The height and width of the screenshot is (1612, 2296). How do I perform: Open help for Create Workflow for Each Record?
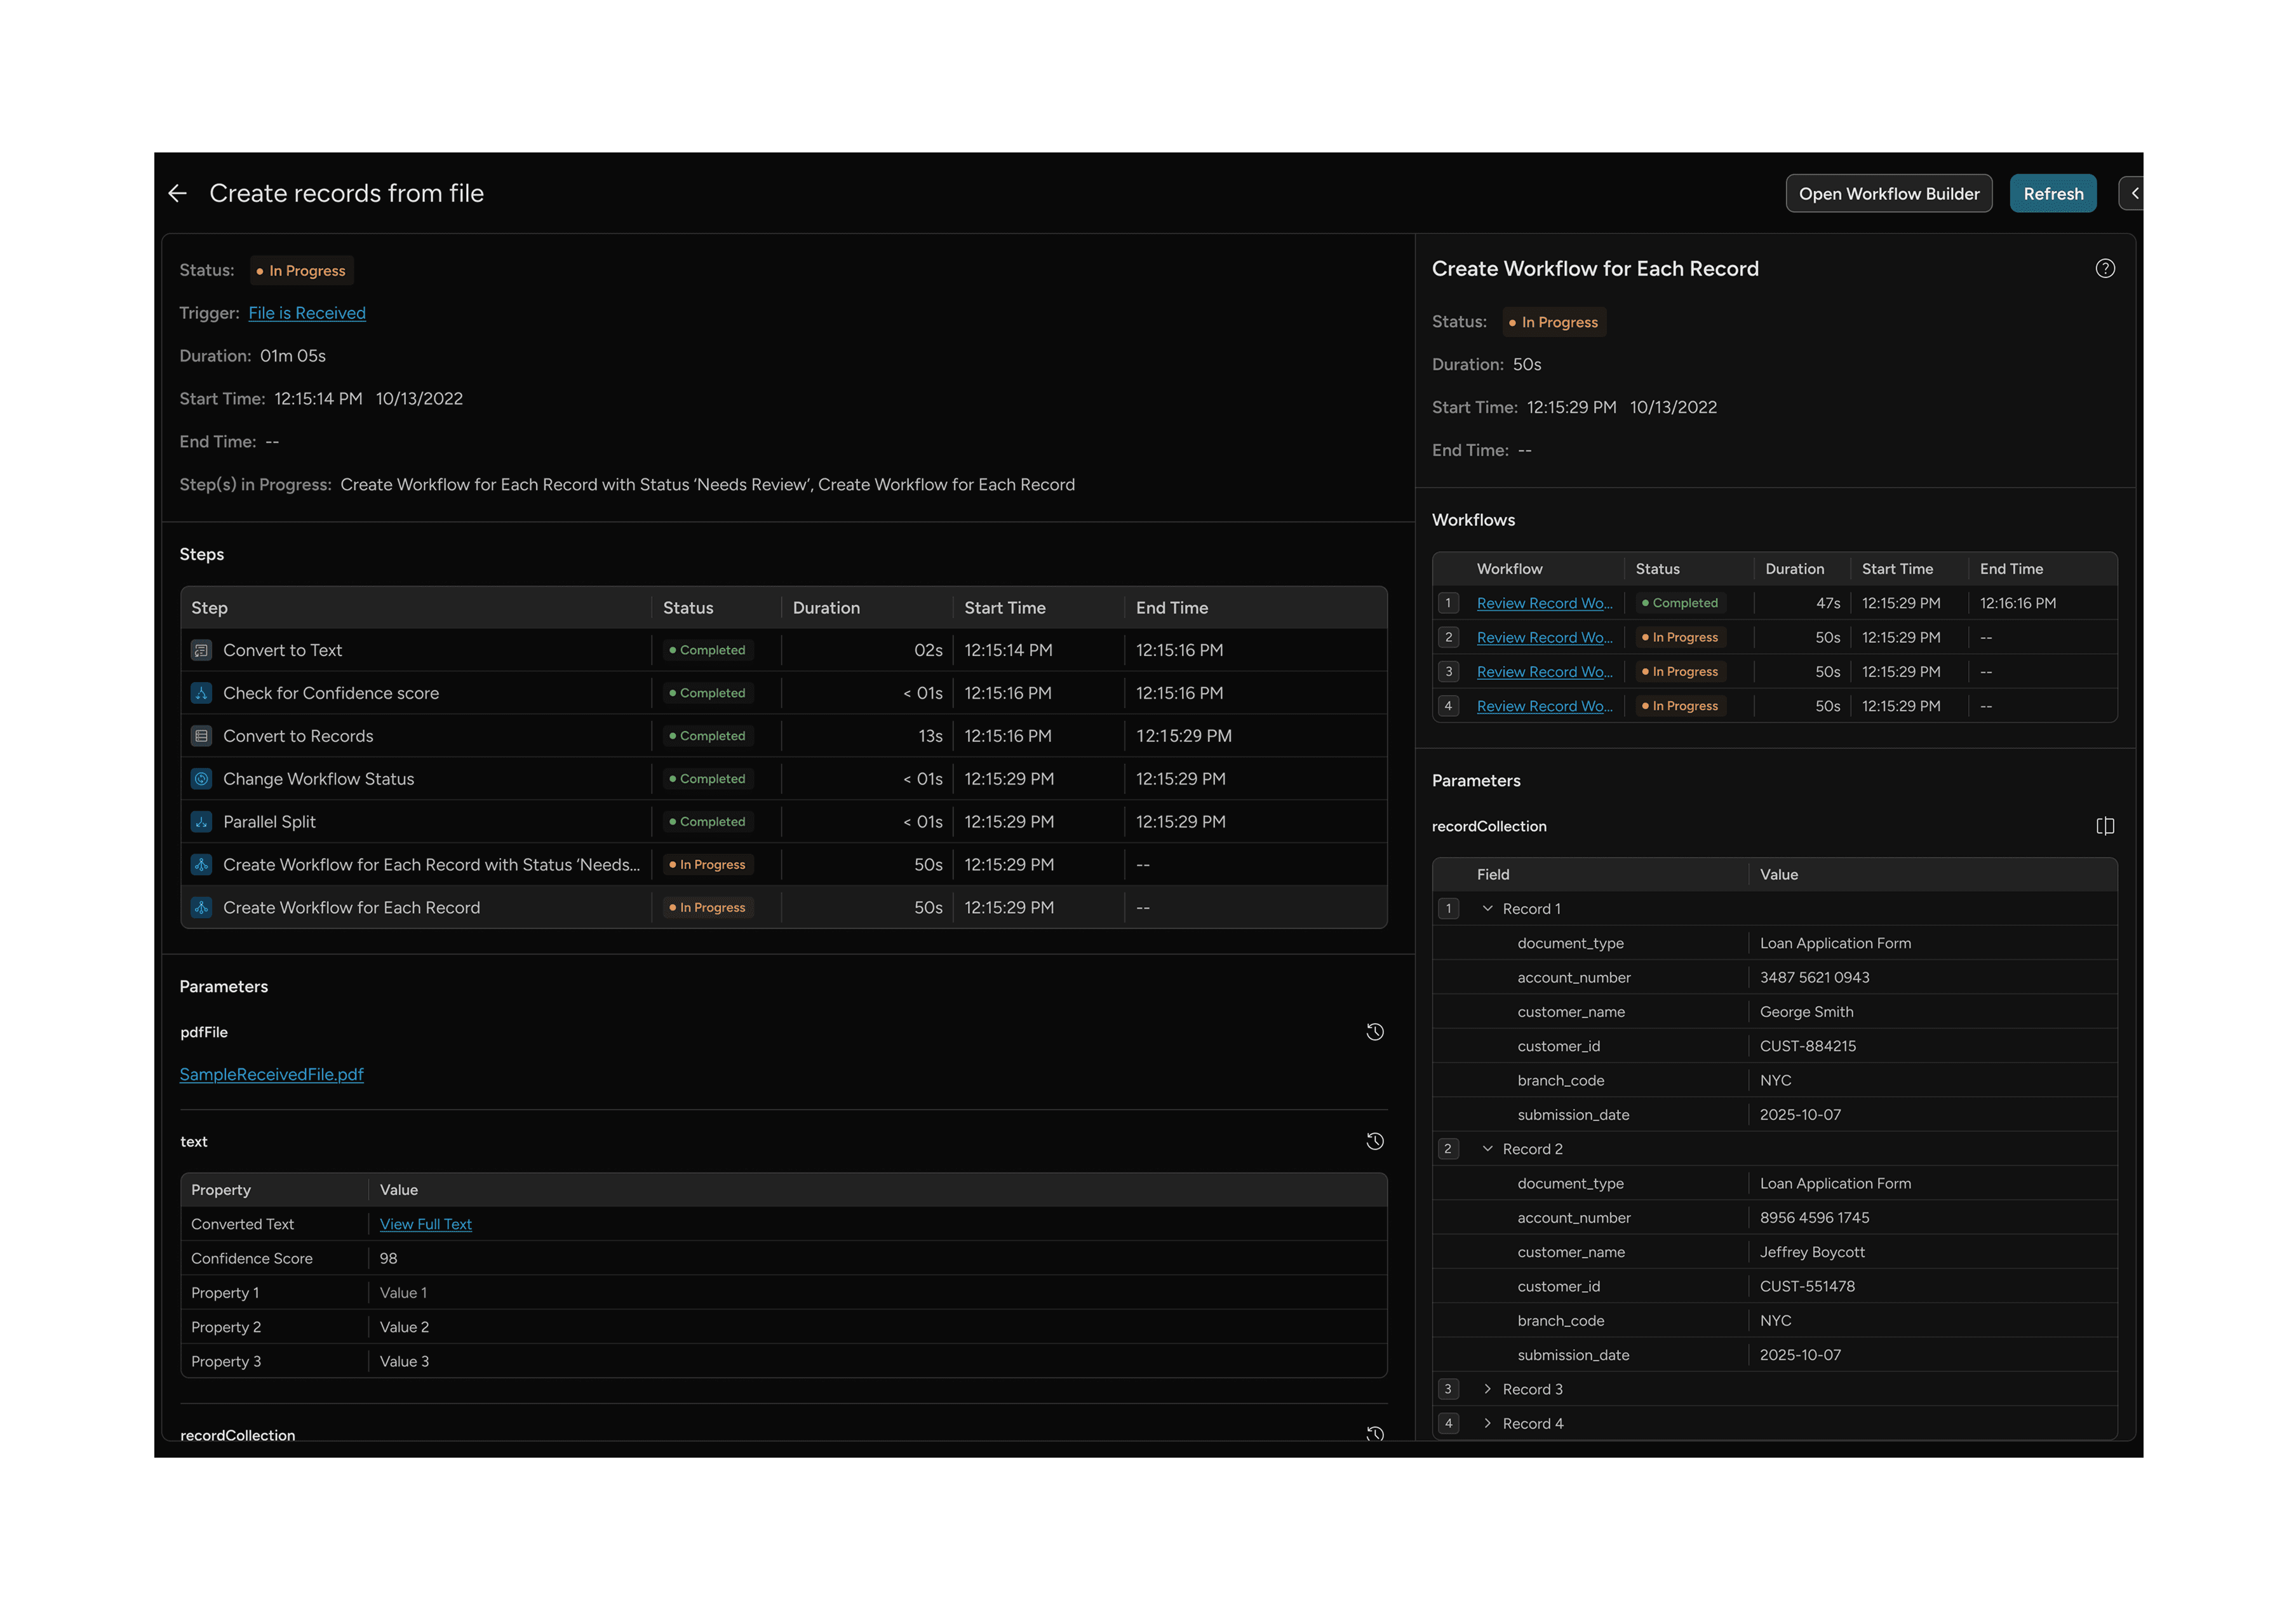click(x=2105, y=268)
